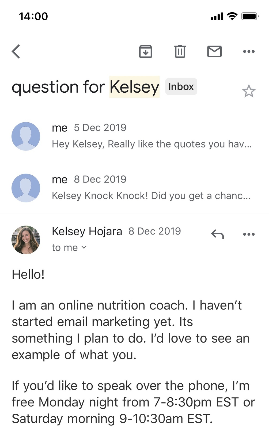Open top toolbar more options menu
269x434 pixels.
click(x=249, y=51)
